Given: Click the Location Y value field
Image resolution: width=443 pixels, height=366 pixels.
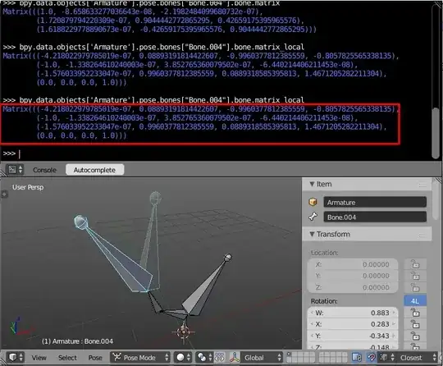Looking at the screenshot, I should click(353, 276).
